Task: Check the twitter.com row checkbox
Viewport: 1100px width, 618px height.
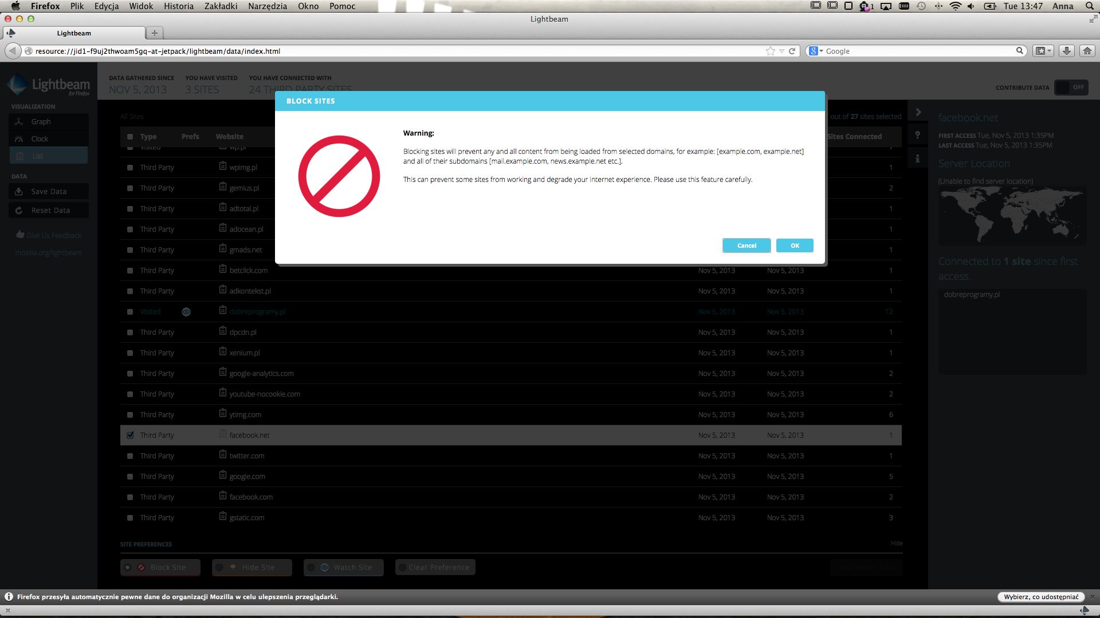Action: click(x=130, y=456)
